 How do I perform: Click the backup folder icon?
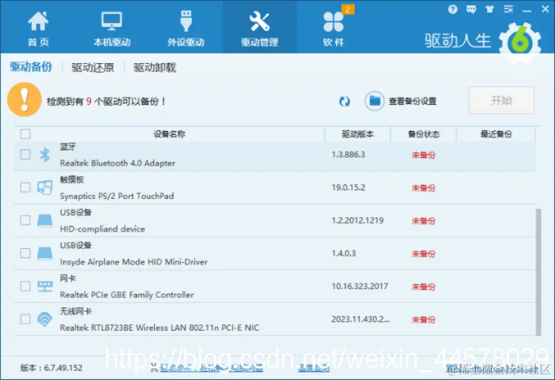click(x=374, y=101)
